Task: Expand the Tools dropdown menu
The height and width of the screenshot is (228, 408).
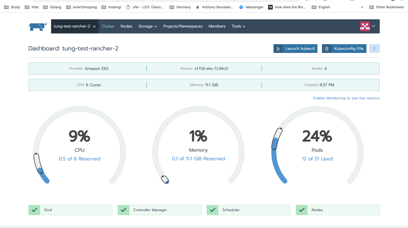Action: tap(239, 26)
